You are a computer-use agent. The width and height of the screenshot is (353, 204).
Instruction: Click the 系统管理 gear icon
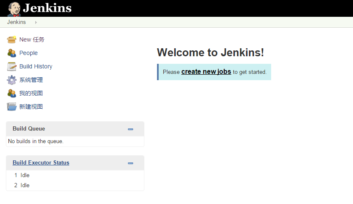point(11,80)
